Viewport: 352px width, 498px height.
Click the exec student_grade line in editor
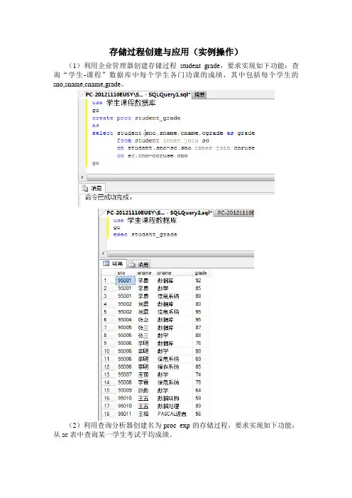point(145,234)
